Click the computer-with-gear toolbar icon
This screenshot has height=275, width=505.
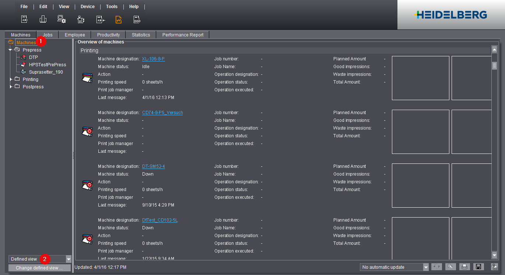pos(62,20)
